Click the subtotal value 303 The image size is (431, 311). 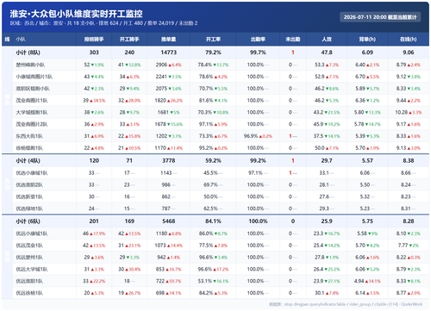pyautogui.click(x=94, y=53)
